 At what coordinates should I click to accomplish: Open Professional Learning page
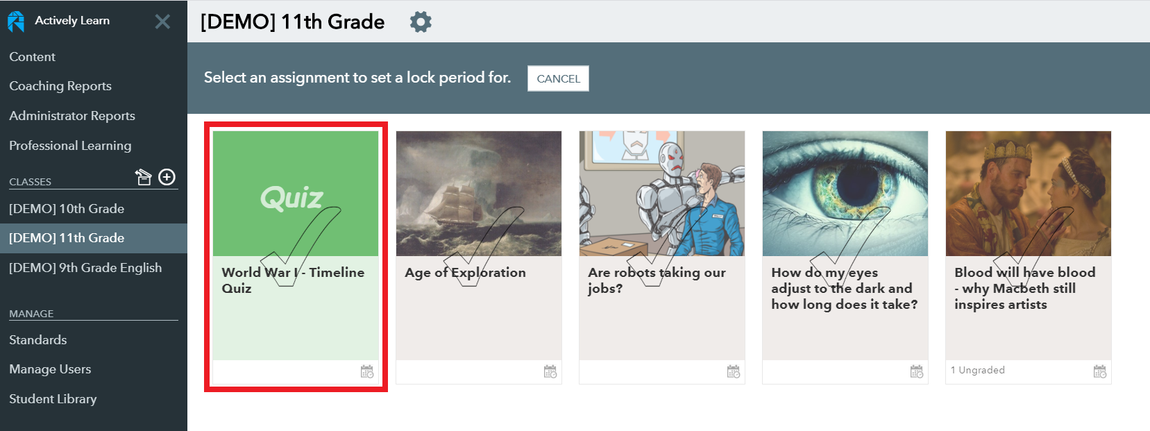[70, 146]
